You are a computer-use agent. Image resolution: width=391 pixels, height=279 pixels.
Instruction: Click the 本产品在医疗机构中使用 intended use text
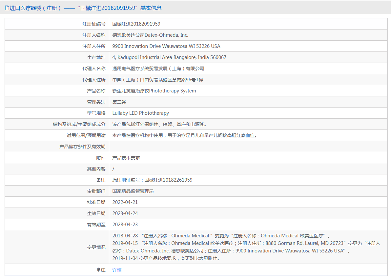(185, 135)
